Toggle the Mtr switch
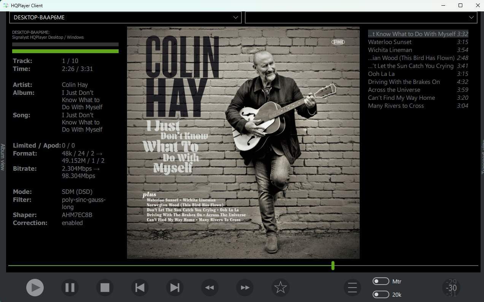This screenshot has width=484, height=302. click(x=381, y=281)
